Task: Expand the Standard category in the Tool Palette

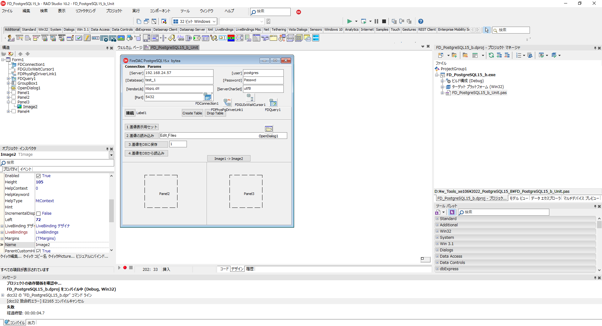Action: tap(437, 218)
